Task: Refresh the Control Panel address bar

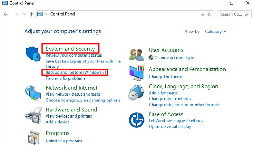Action: pos(210,14)
